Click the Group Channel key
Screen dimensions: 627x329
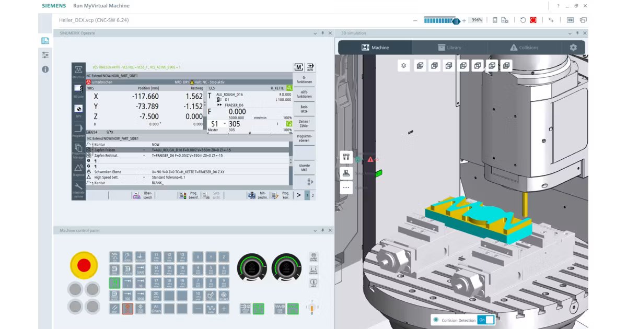(x=313, y=270)
